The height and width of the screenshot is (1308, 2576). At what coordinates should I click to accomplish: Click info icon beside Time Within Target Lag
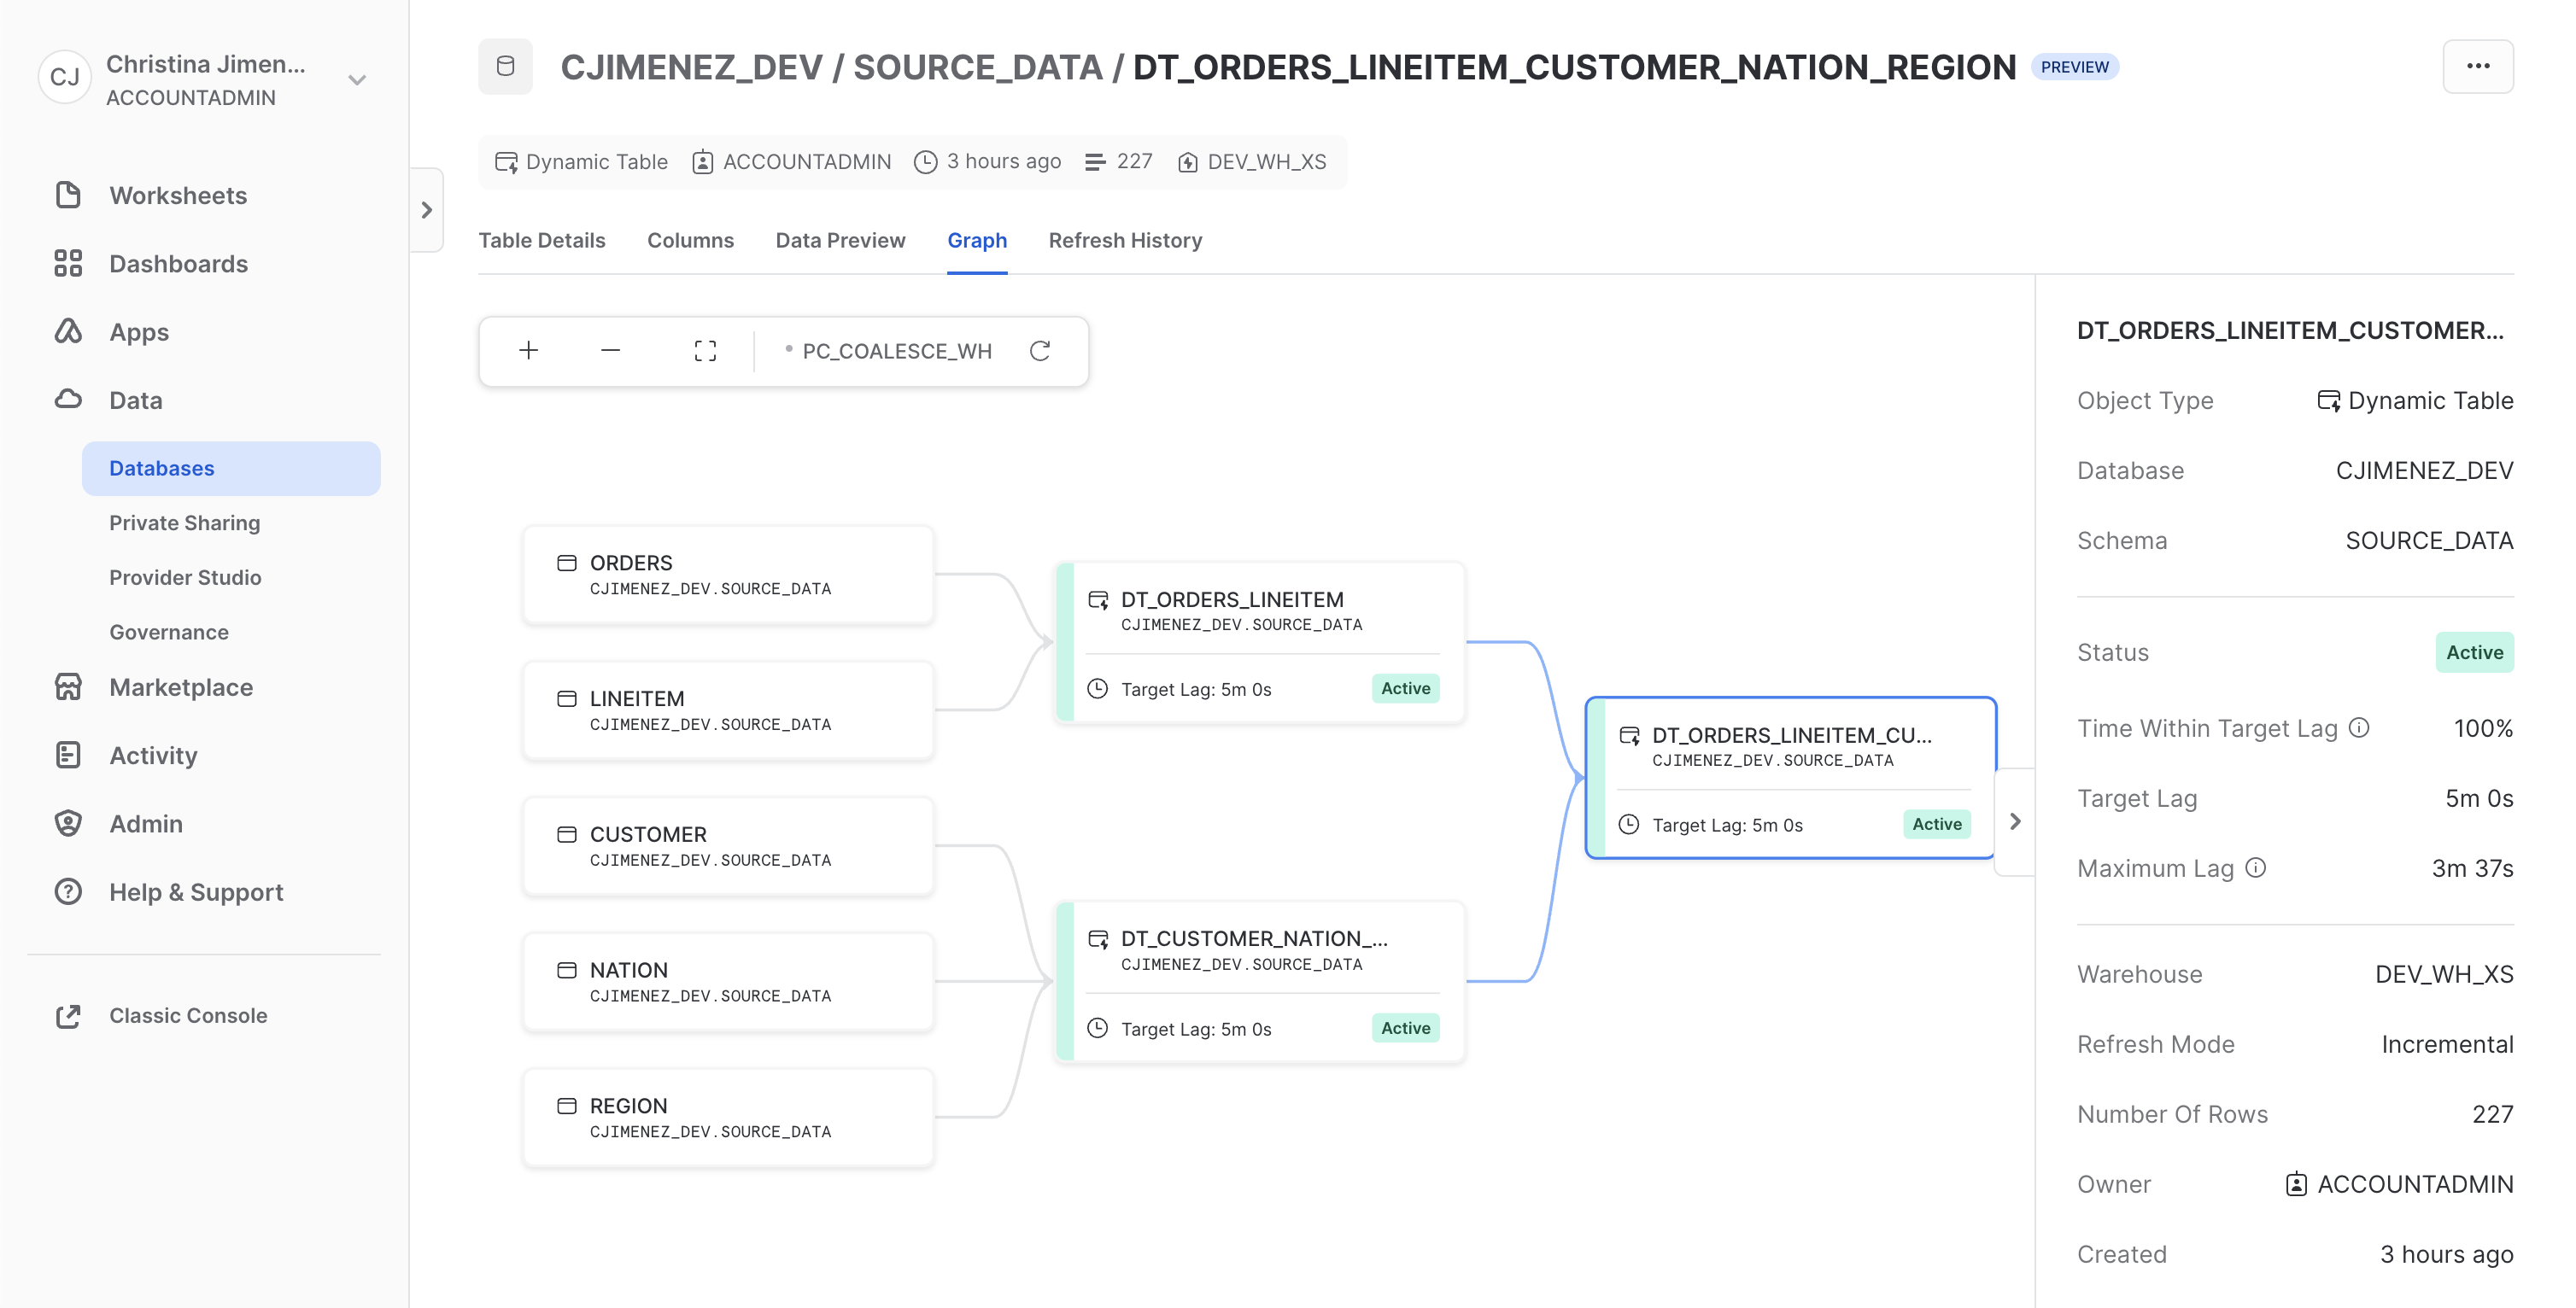point(2359,728)
